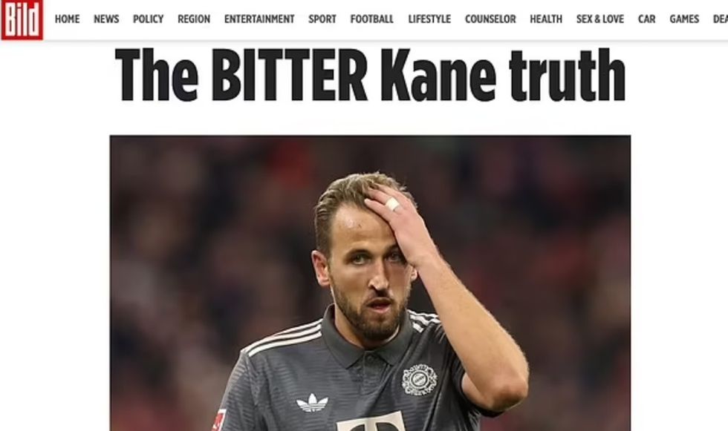Click the club crest on the jersey
This screenshot has height=431, width=728.
pyautogui.click(x=419, y=380)
